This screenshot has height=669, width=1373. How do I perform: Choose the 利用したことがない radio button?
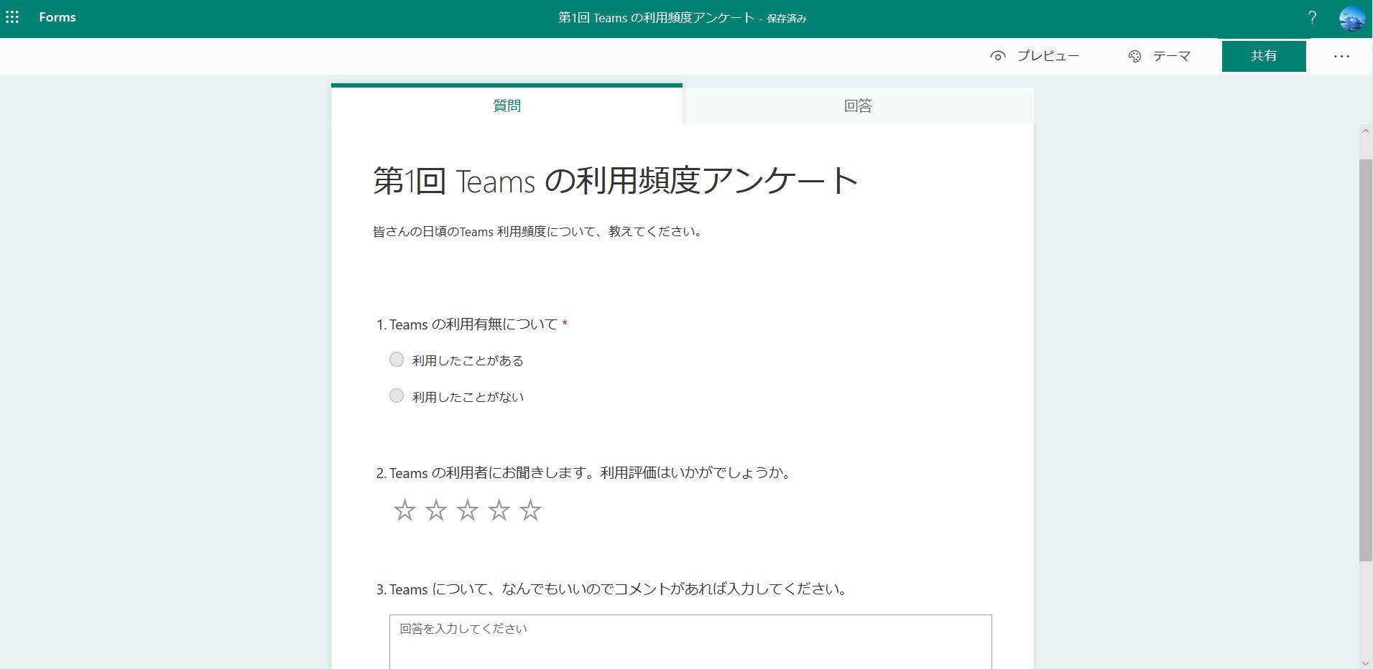[x=397, y=396]
